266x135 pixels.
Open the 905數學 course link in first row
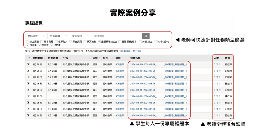click(120, 64)
